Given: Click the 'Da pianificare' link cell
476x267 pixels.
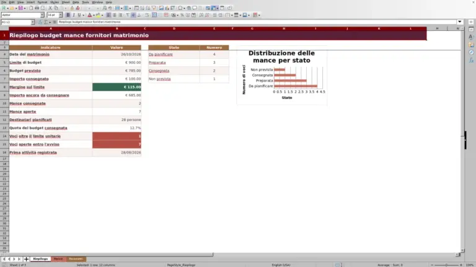Looking at the screenshot, I should click(174, 54).
